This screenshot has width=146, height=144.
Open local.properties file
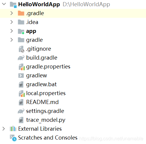46,93
